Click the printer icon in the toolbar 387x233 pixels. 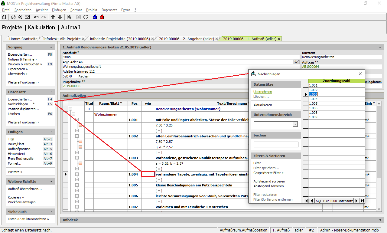tap(13, 17)
